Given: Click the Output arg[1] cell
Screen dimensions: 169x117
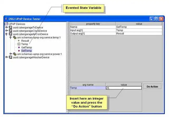Looking at the screenshot, I should pos(93,33).
